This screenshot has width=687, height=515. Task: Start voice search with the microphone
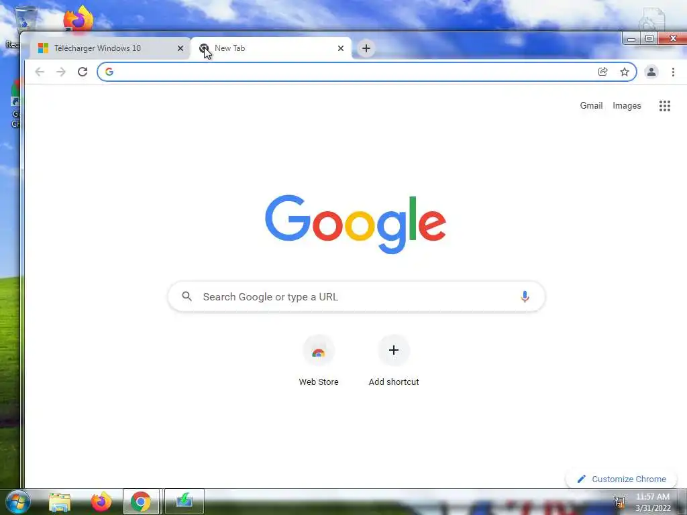525,296
